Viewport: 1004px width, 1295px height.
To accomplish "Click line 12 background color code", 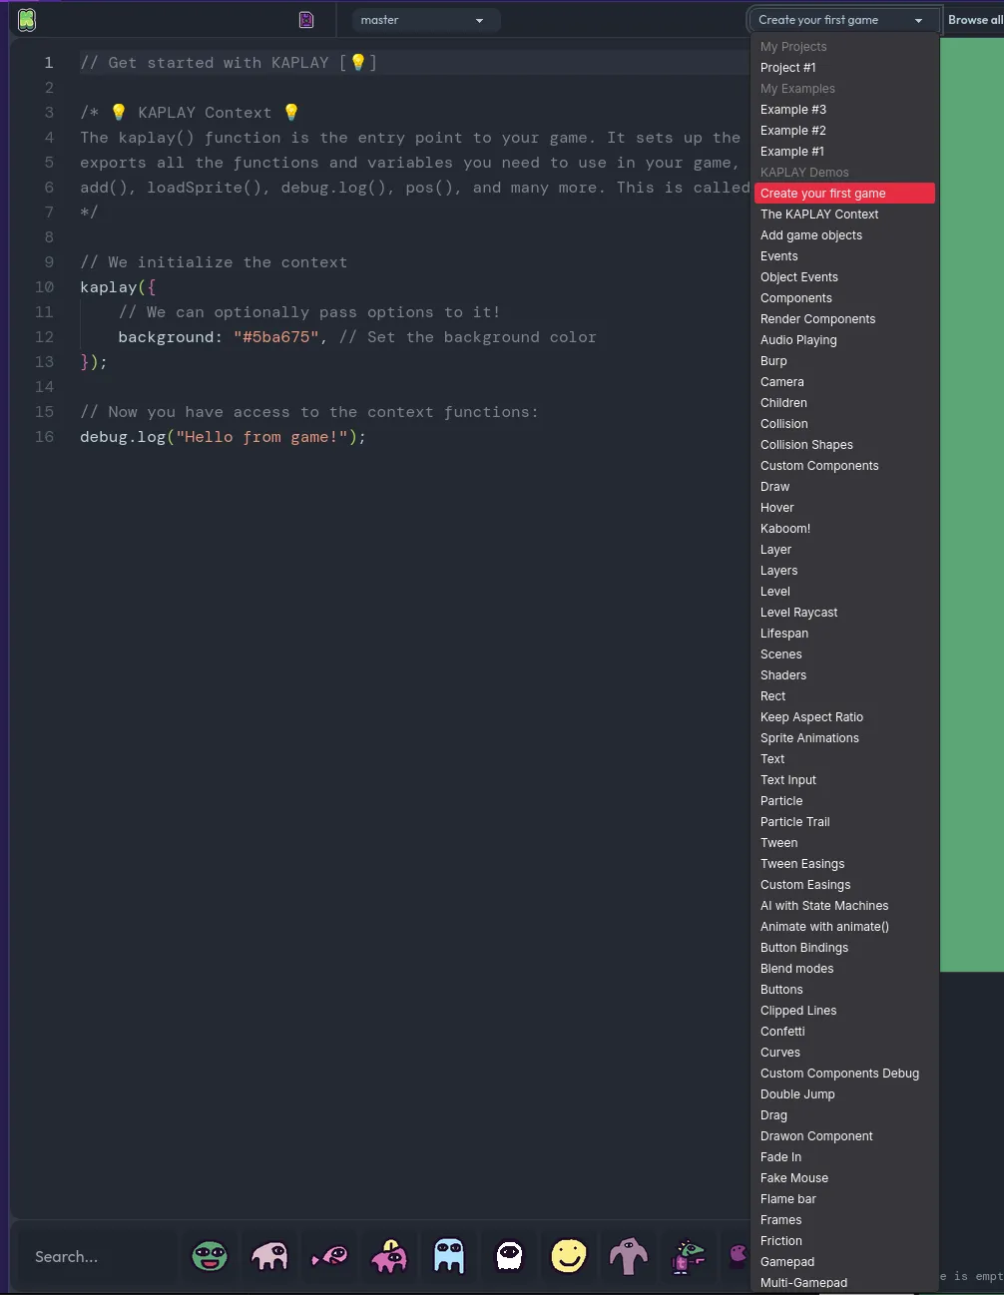I will [x=276, y=337].
